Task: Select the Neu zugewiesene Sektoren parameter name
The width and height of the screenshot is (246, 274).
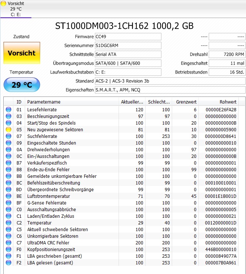Action: click(55, 130)
